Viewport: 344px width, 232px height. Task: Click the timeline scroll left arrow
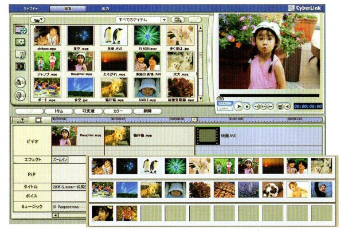pyautogui.click(x=55, y=215)
